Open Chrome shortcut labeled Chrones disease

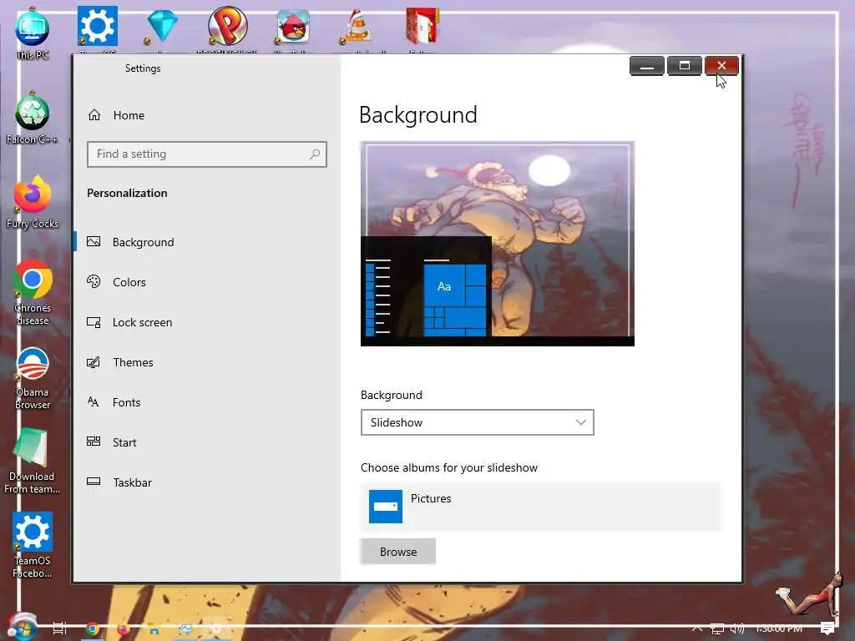click(33, 293)
